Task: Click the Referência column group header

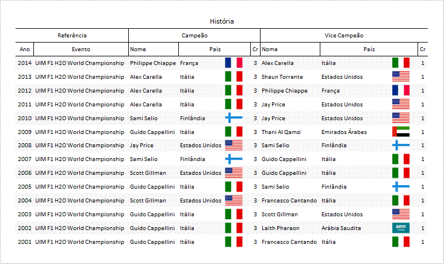Action: pyautogui.click(x=72, y=36)
